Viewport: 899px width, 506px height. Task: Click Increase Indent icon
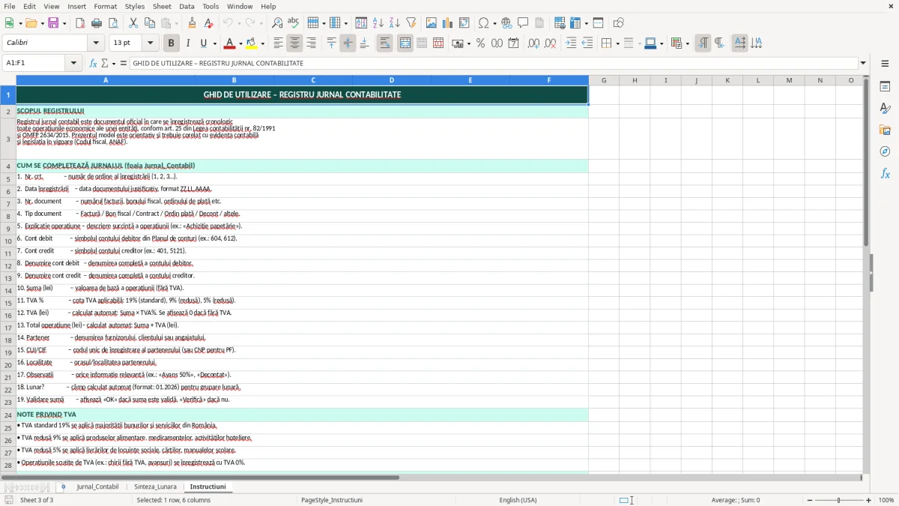(571, 43)
